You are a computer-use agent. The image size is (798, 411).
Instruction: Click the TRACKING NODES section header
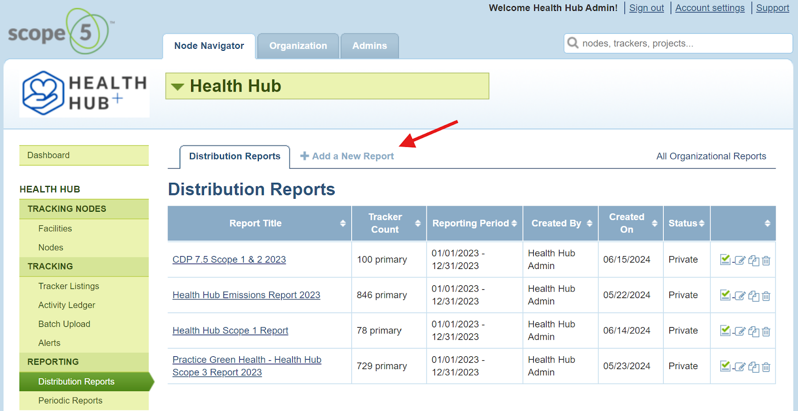click(84, 209)
